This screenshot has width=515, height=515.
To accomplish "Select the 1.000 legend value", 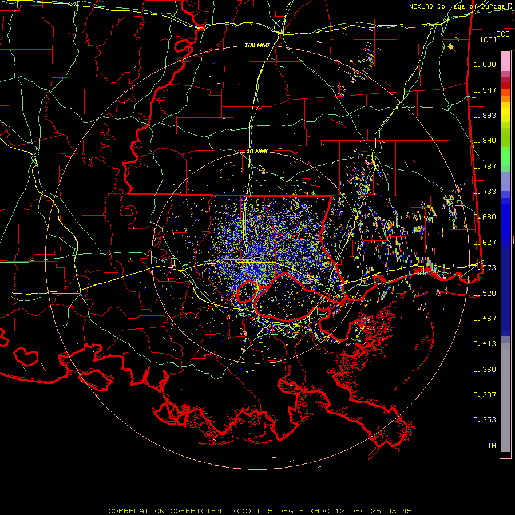I will coord(485,64).
